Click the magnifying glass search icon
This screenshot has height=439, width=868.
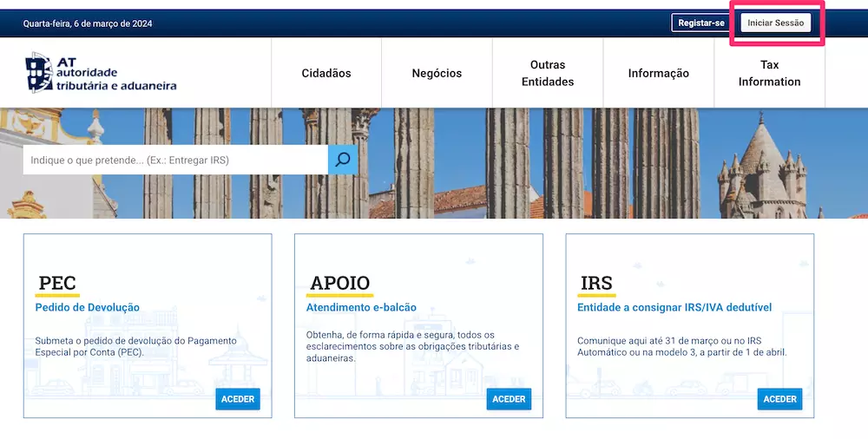(343, 160)
